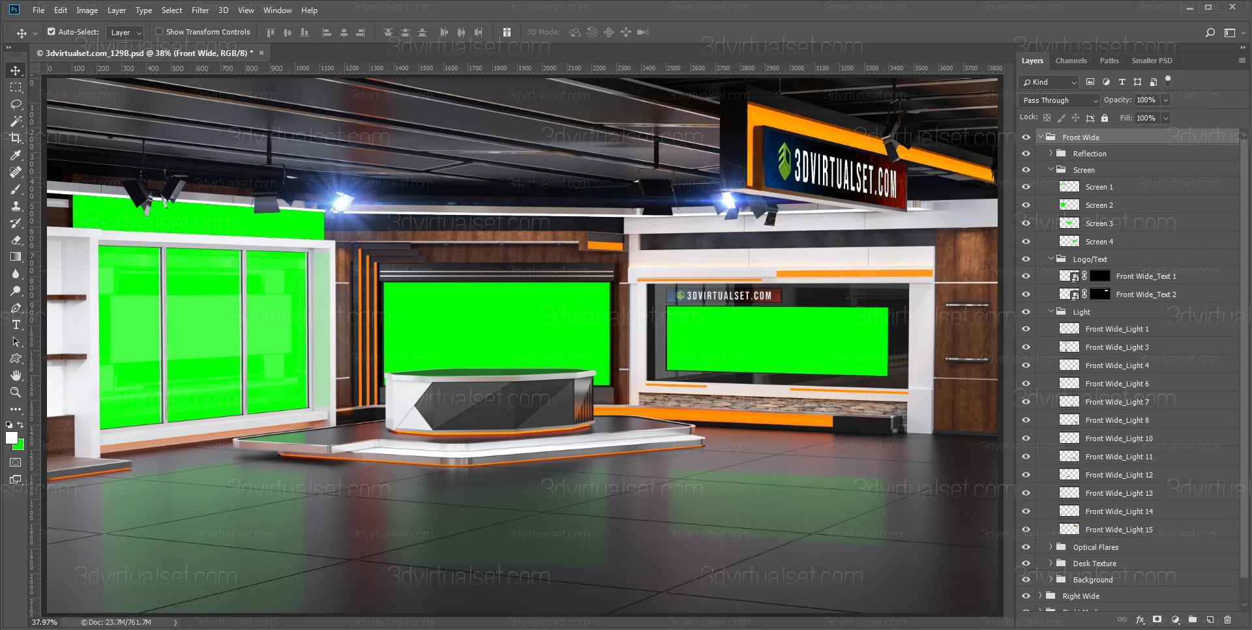Select the Background group row

1136,580
